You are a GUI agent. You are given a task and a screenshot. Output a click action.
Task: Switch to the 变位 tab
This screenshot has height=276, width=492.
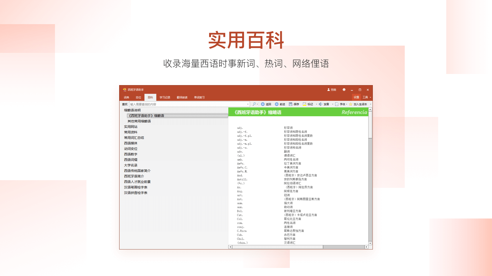click(x=138, y=97)
